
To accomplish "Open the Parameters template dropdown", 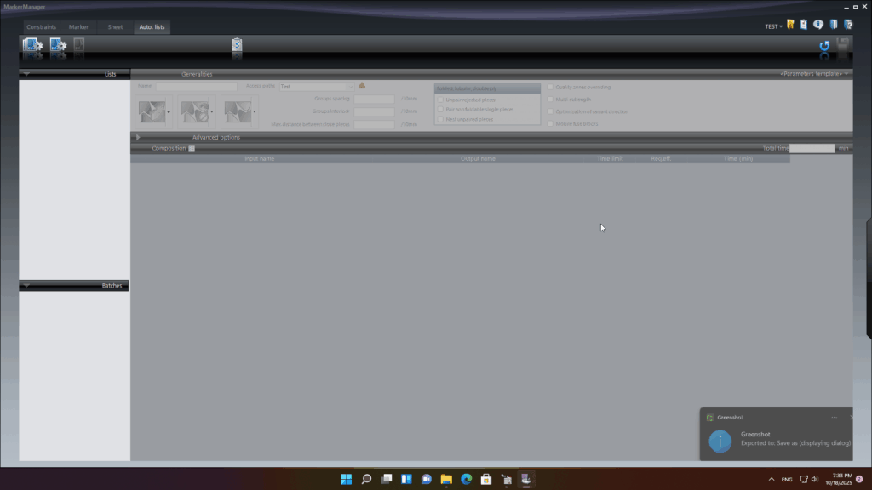I will click(x=814, y=74).
